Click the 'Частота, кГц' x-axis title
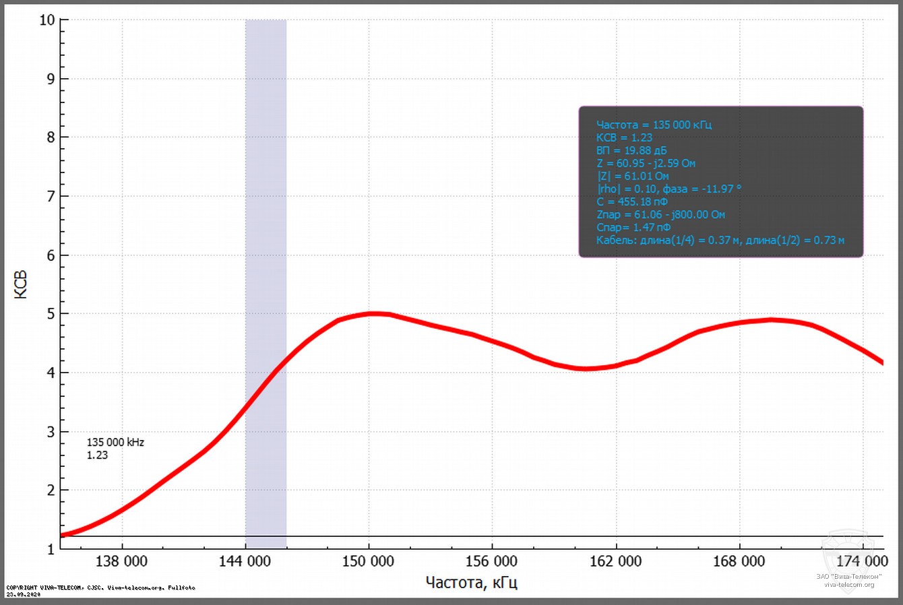This screenshot has width=903, height=605. click(471, 582)
